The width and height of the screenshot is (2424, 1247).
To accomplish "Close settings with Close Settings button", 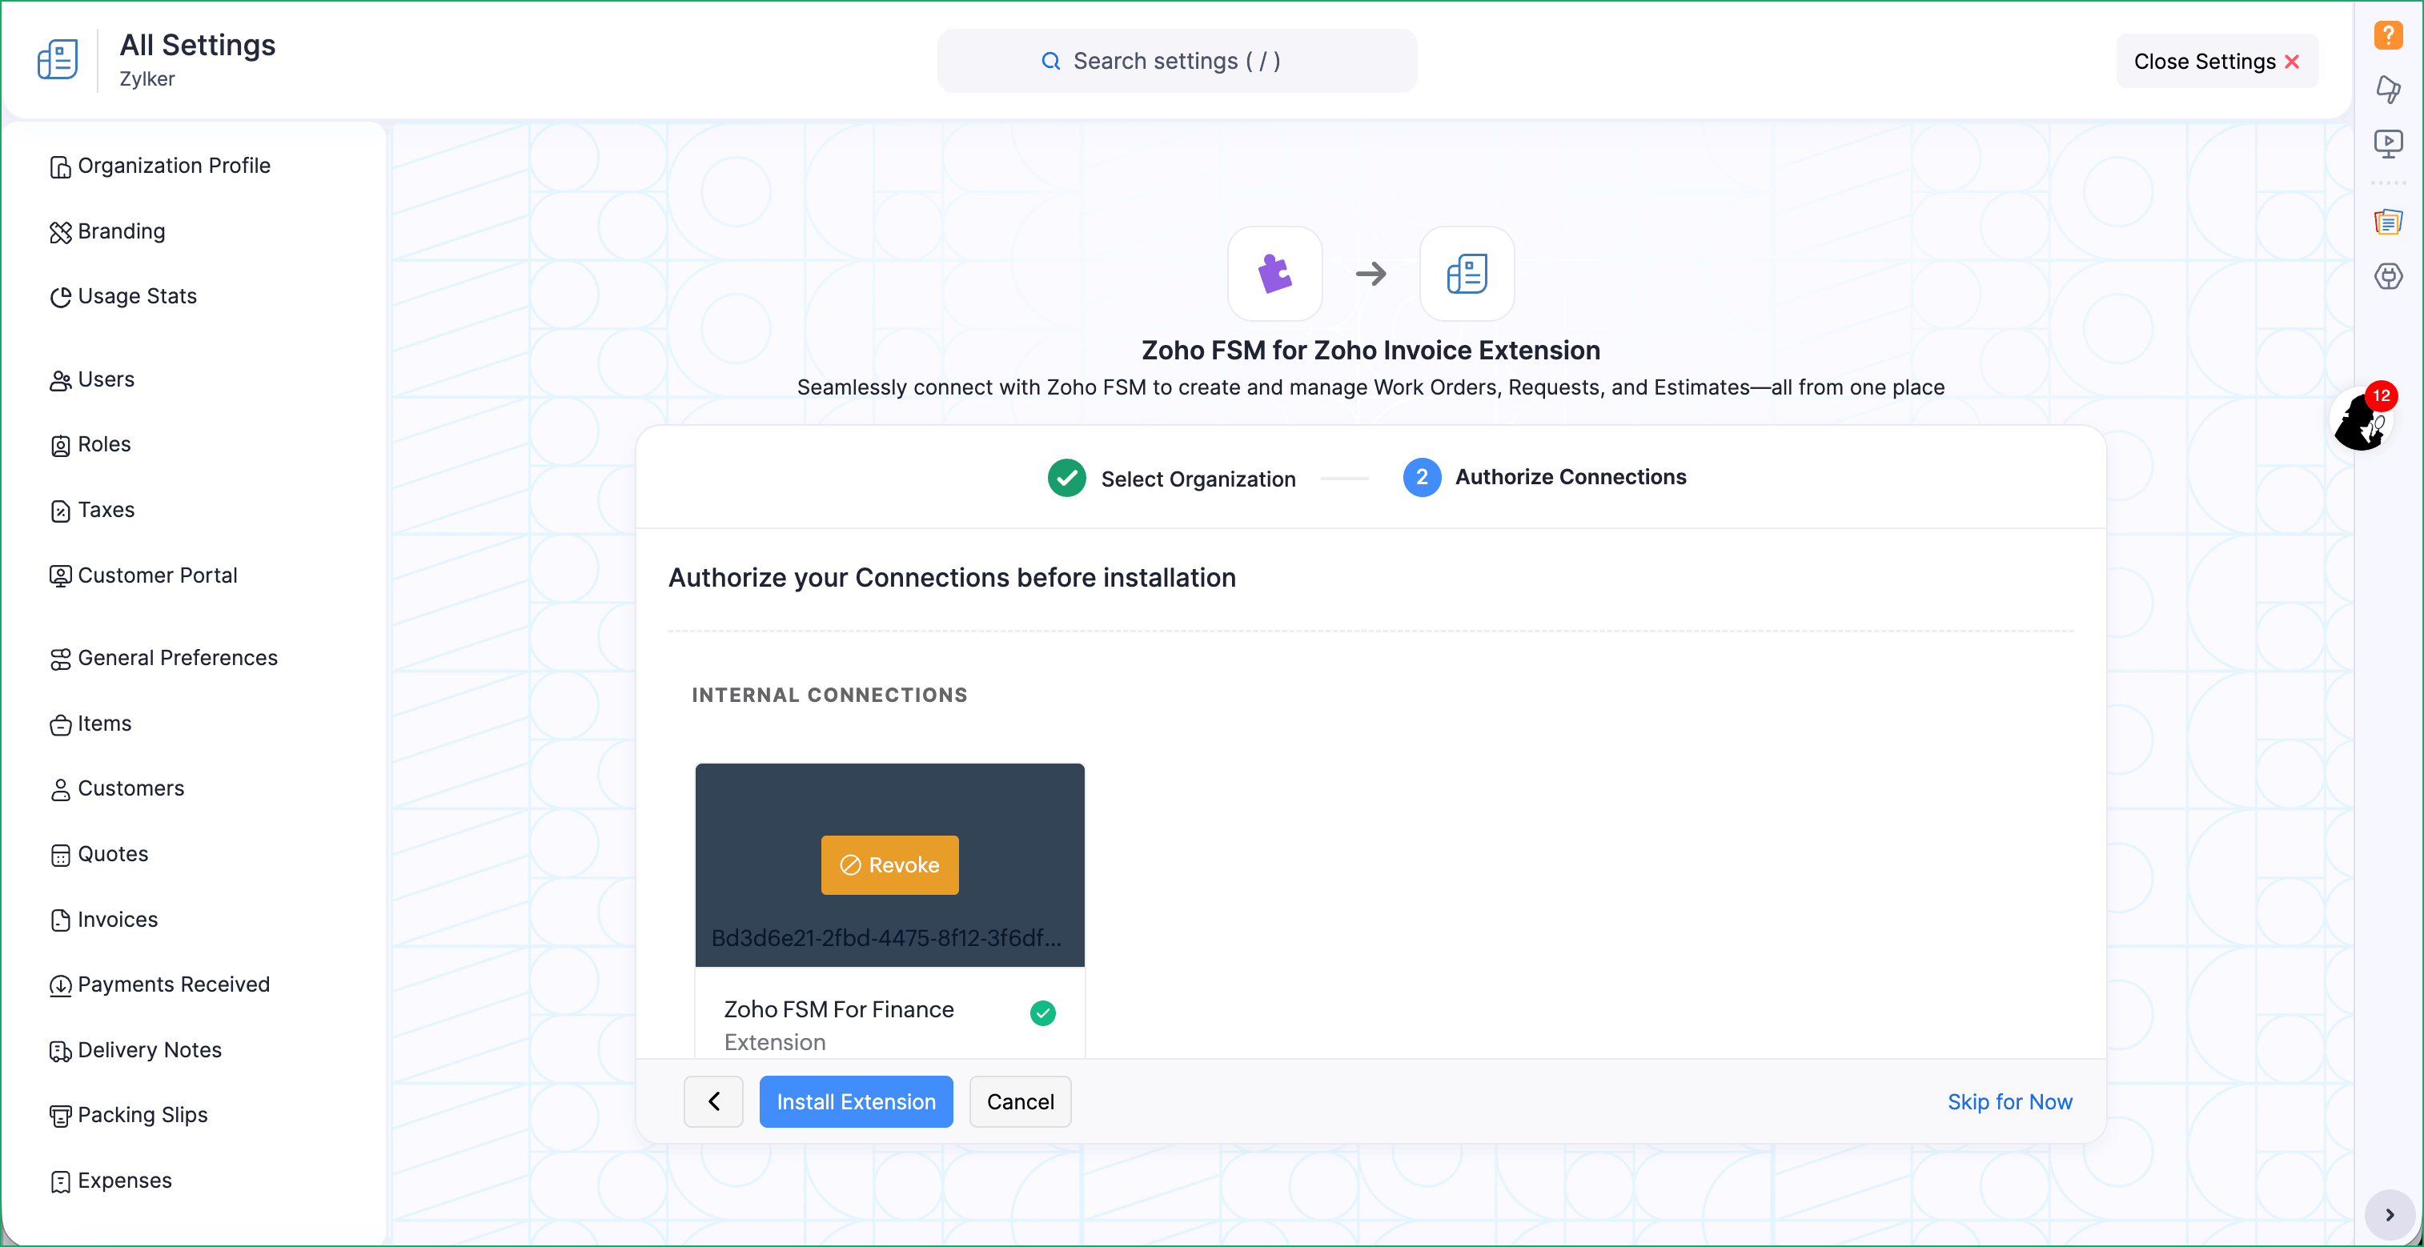I will click(2215, 61).
